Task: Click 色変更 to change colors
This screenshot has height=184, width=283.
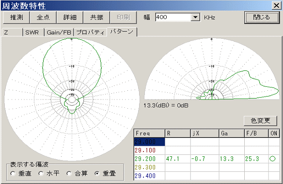Action: (x=260, y=121)
